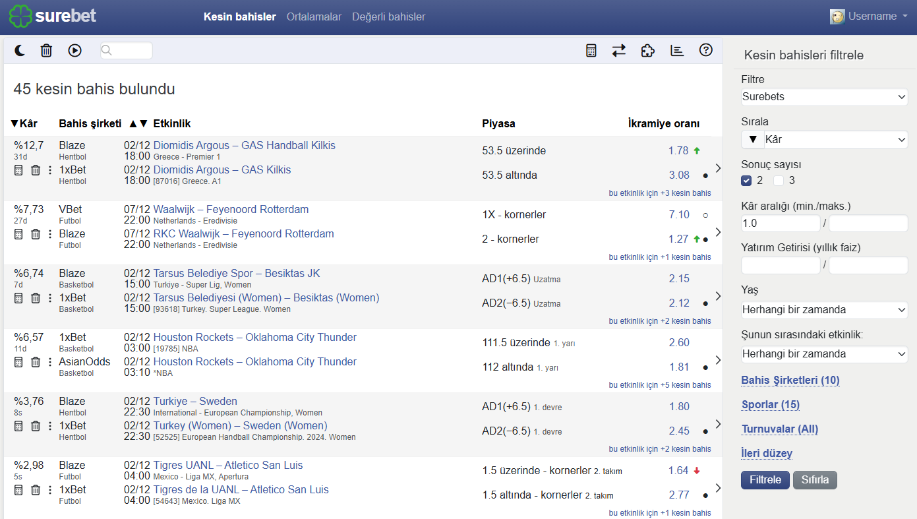Sort by the Kâr column header
This screenshot has width=917, height=519.
[x=24, y=124]
